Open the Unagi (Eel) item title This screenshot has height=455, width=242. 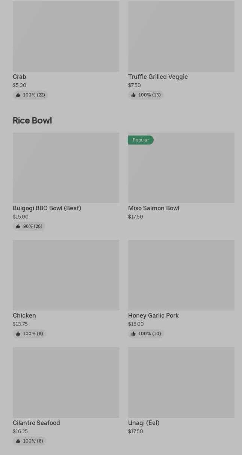(144, 423)
